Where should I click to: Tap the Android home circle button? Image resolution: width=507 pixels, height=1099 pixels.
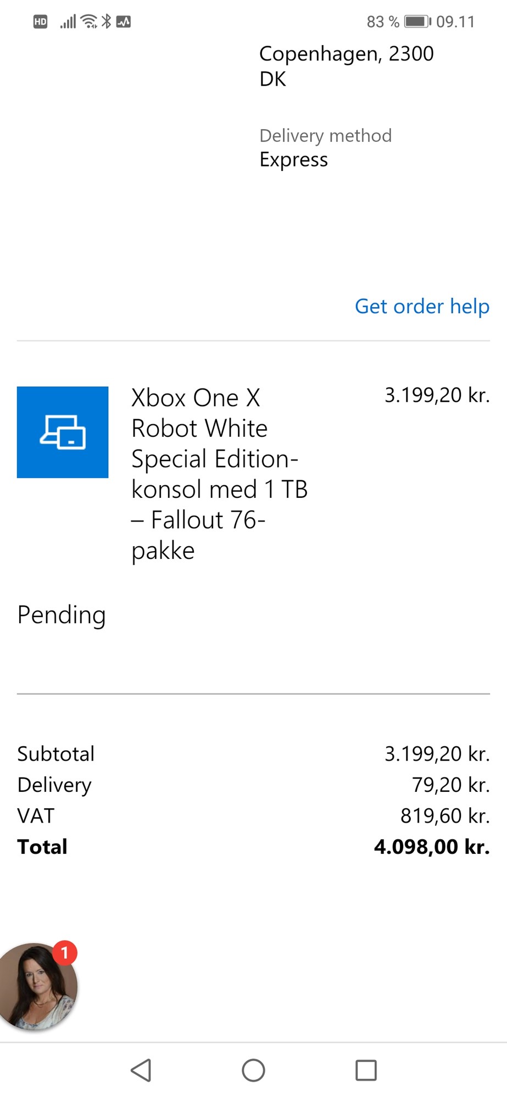click(253, 1070)
